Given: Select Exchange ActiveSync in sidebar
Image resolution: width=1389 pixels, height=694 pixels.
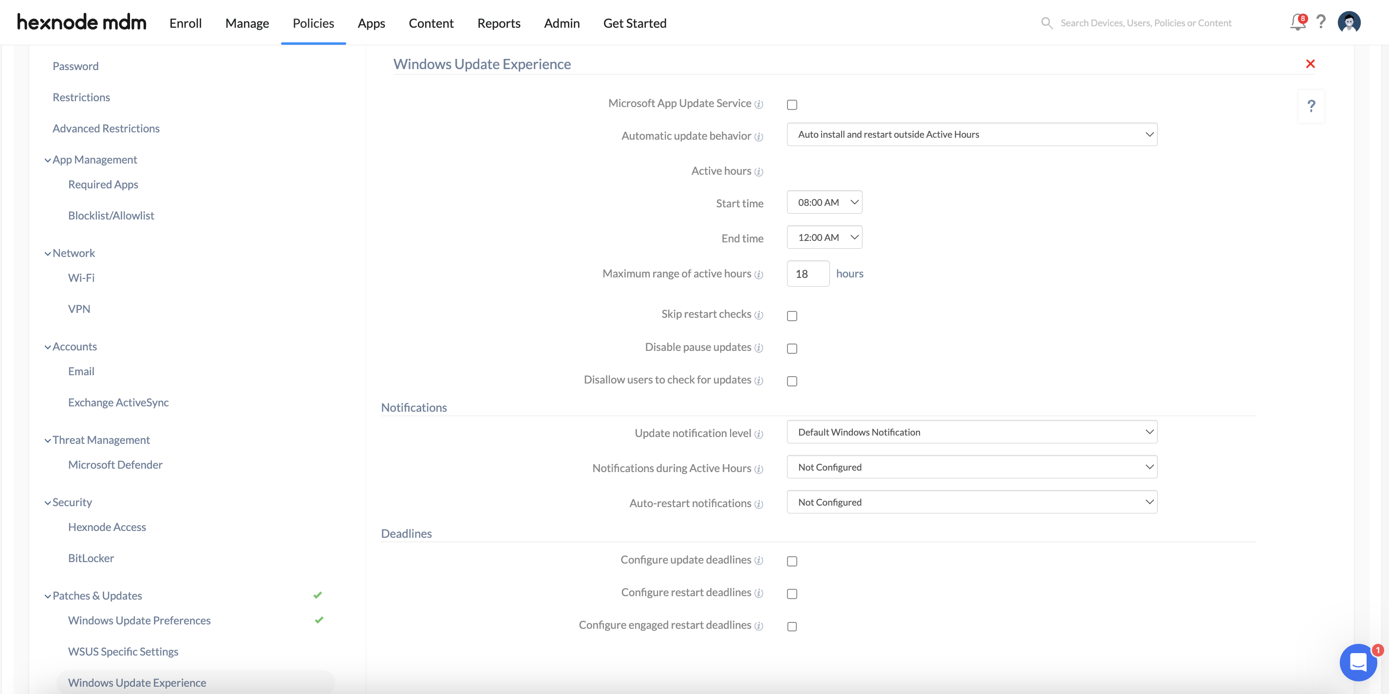Looking at the screenshot, I should point(118,402).
